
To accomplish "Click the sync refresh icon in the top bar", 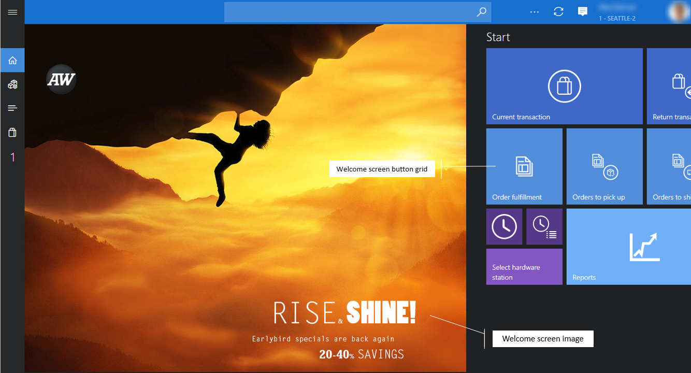I will [x=558, y=11].
